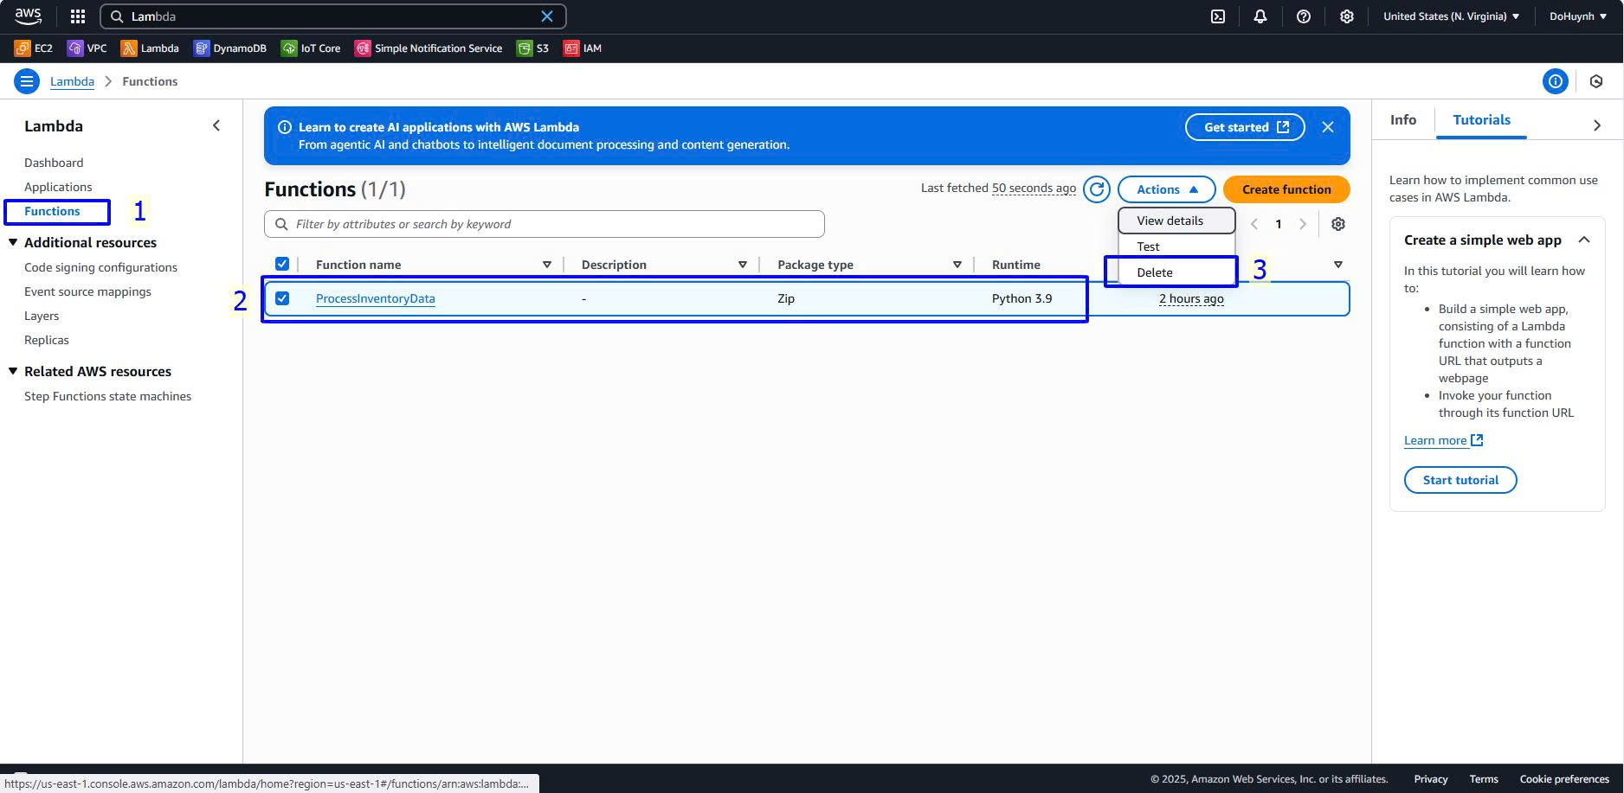Viewport: 1624px width, 793px height.
Task: Open the ProcessInventoryData function link
Action: pos(375,298)
